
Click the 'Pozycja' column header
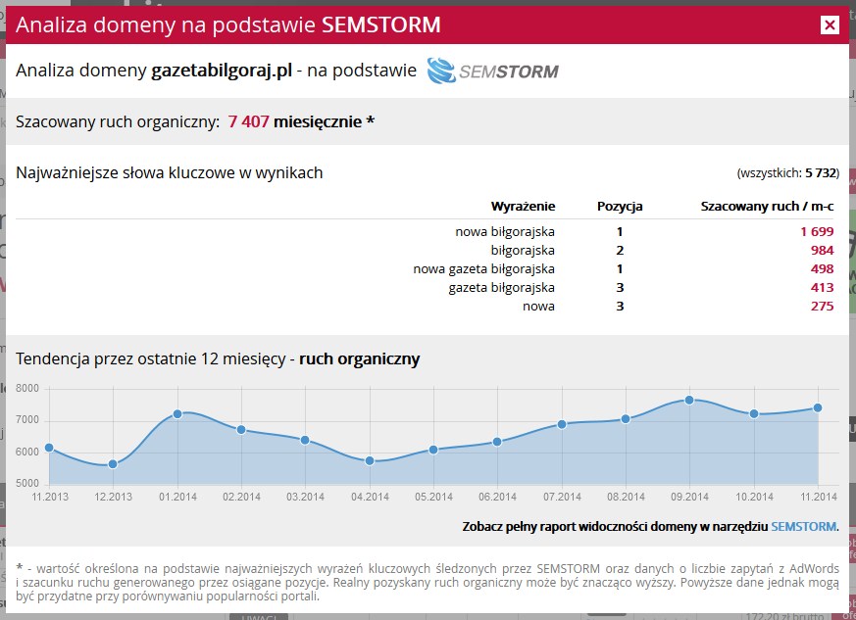point(620,206)
